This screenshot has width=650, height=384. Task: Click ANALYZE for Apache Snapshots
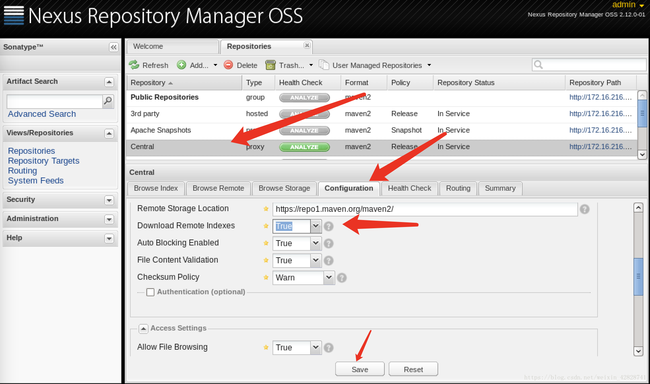pyautogui.click(x=304, y=131)
